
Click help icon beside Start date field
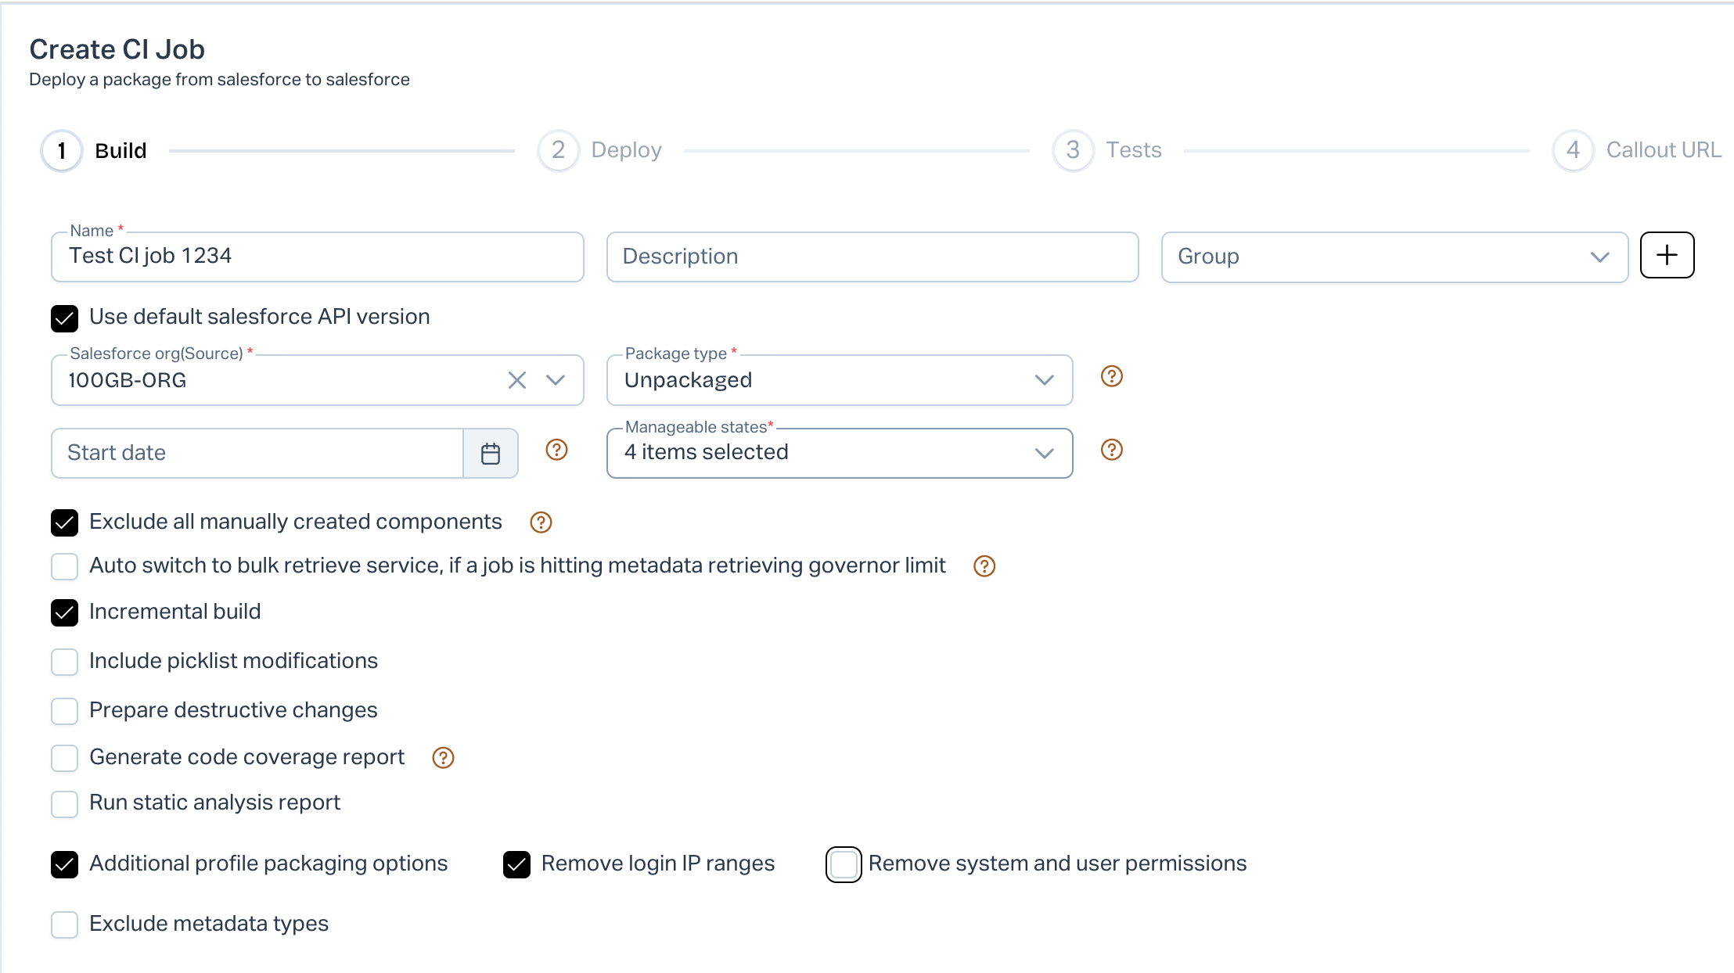[556, 450]
